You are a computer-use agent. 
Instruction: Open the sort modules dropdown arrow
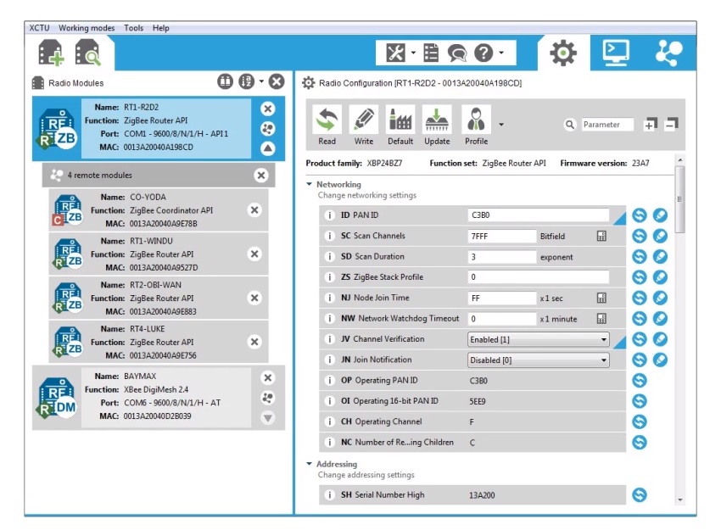261,81
